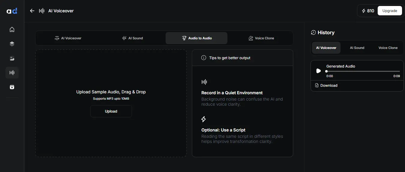Select the Audio to Audio tab

[196, 38]
